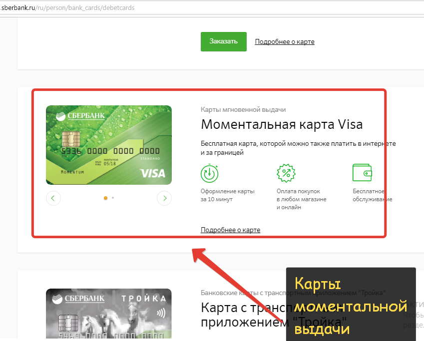Click the green Заказать button
The image size is (424, 341).
224,41
